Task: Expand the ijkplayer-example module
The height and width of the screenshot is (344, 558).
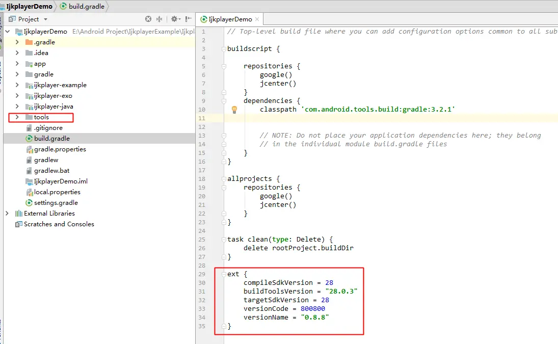Action: point(17,85)
